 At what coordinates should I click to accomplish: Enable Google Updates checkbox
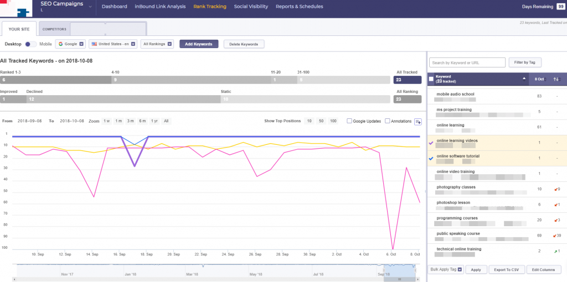click(x=349, y=121)
